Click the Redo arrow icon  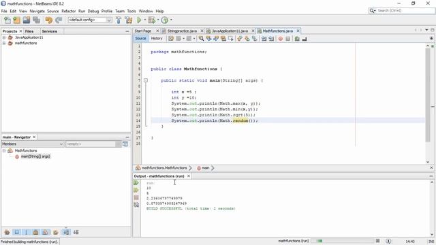(x=59, y=20)
